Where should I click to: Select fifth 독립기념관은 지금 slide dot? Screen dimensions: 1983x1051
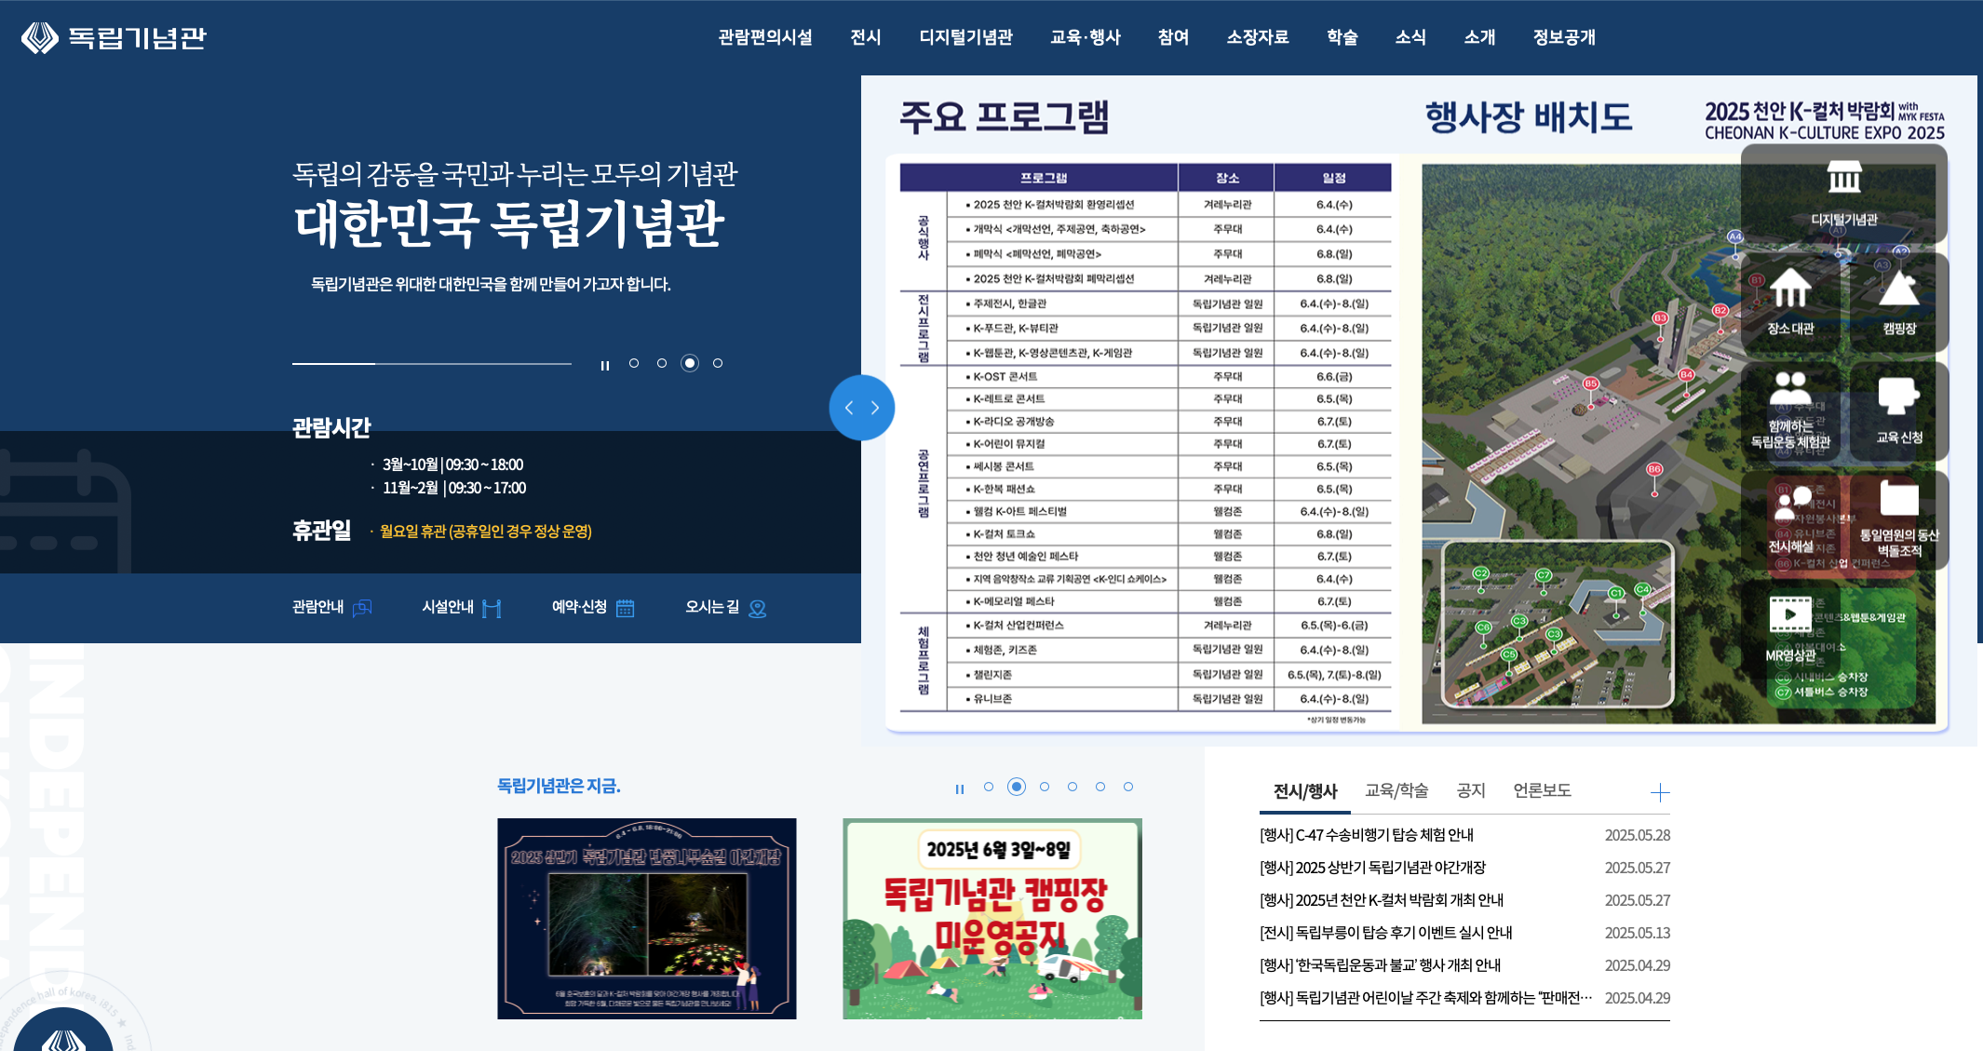click(1100, 787)
